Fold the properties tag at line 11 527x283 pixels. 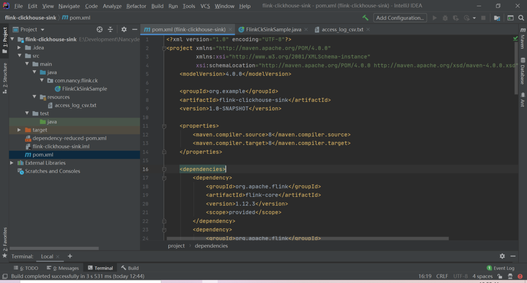164,126
